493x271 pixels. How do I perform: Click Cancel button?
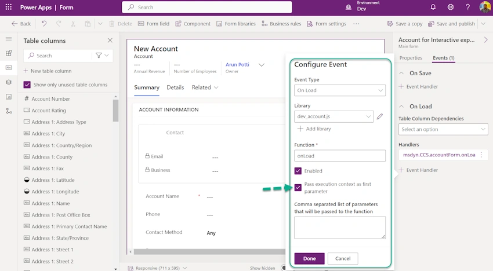(x=343, y=258)
